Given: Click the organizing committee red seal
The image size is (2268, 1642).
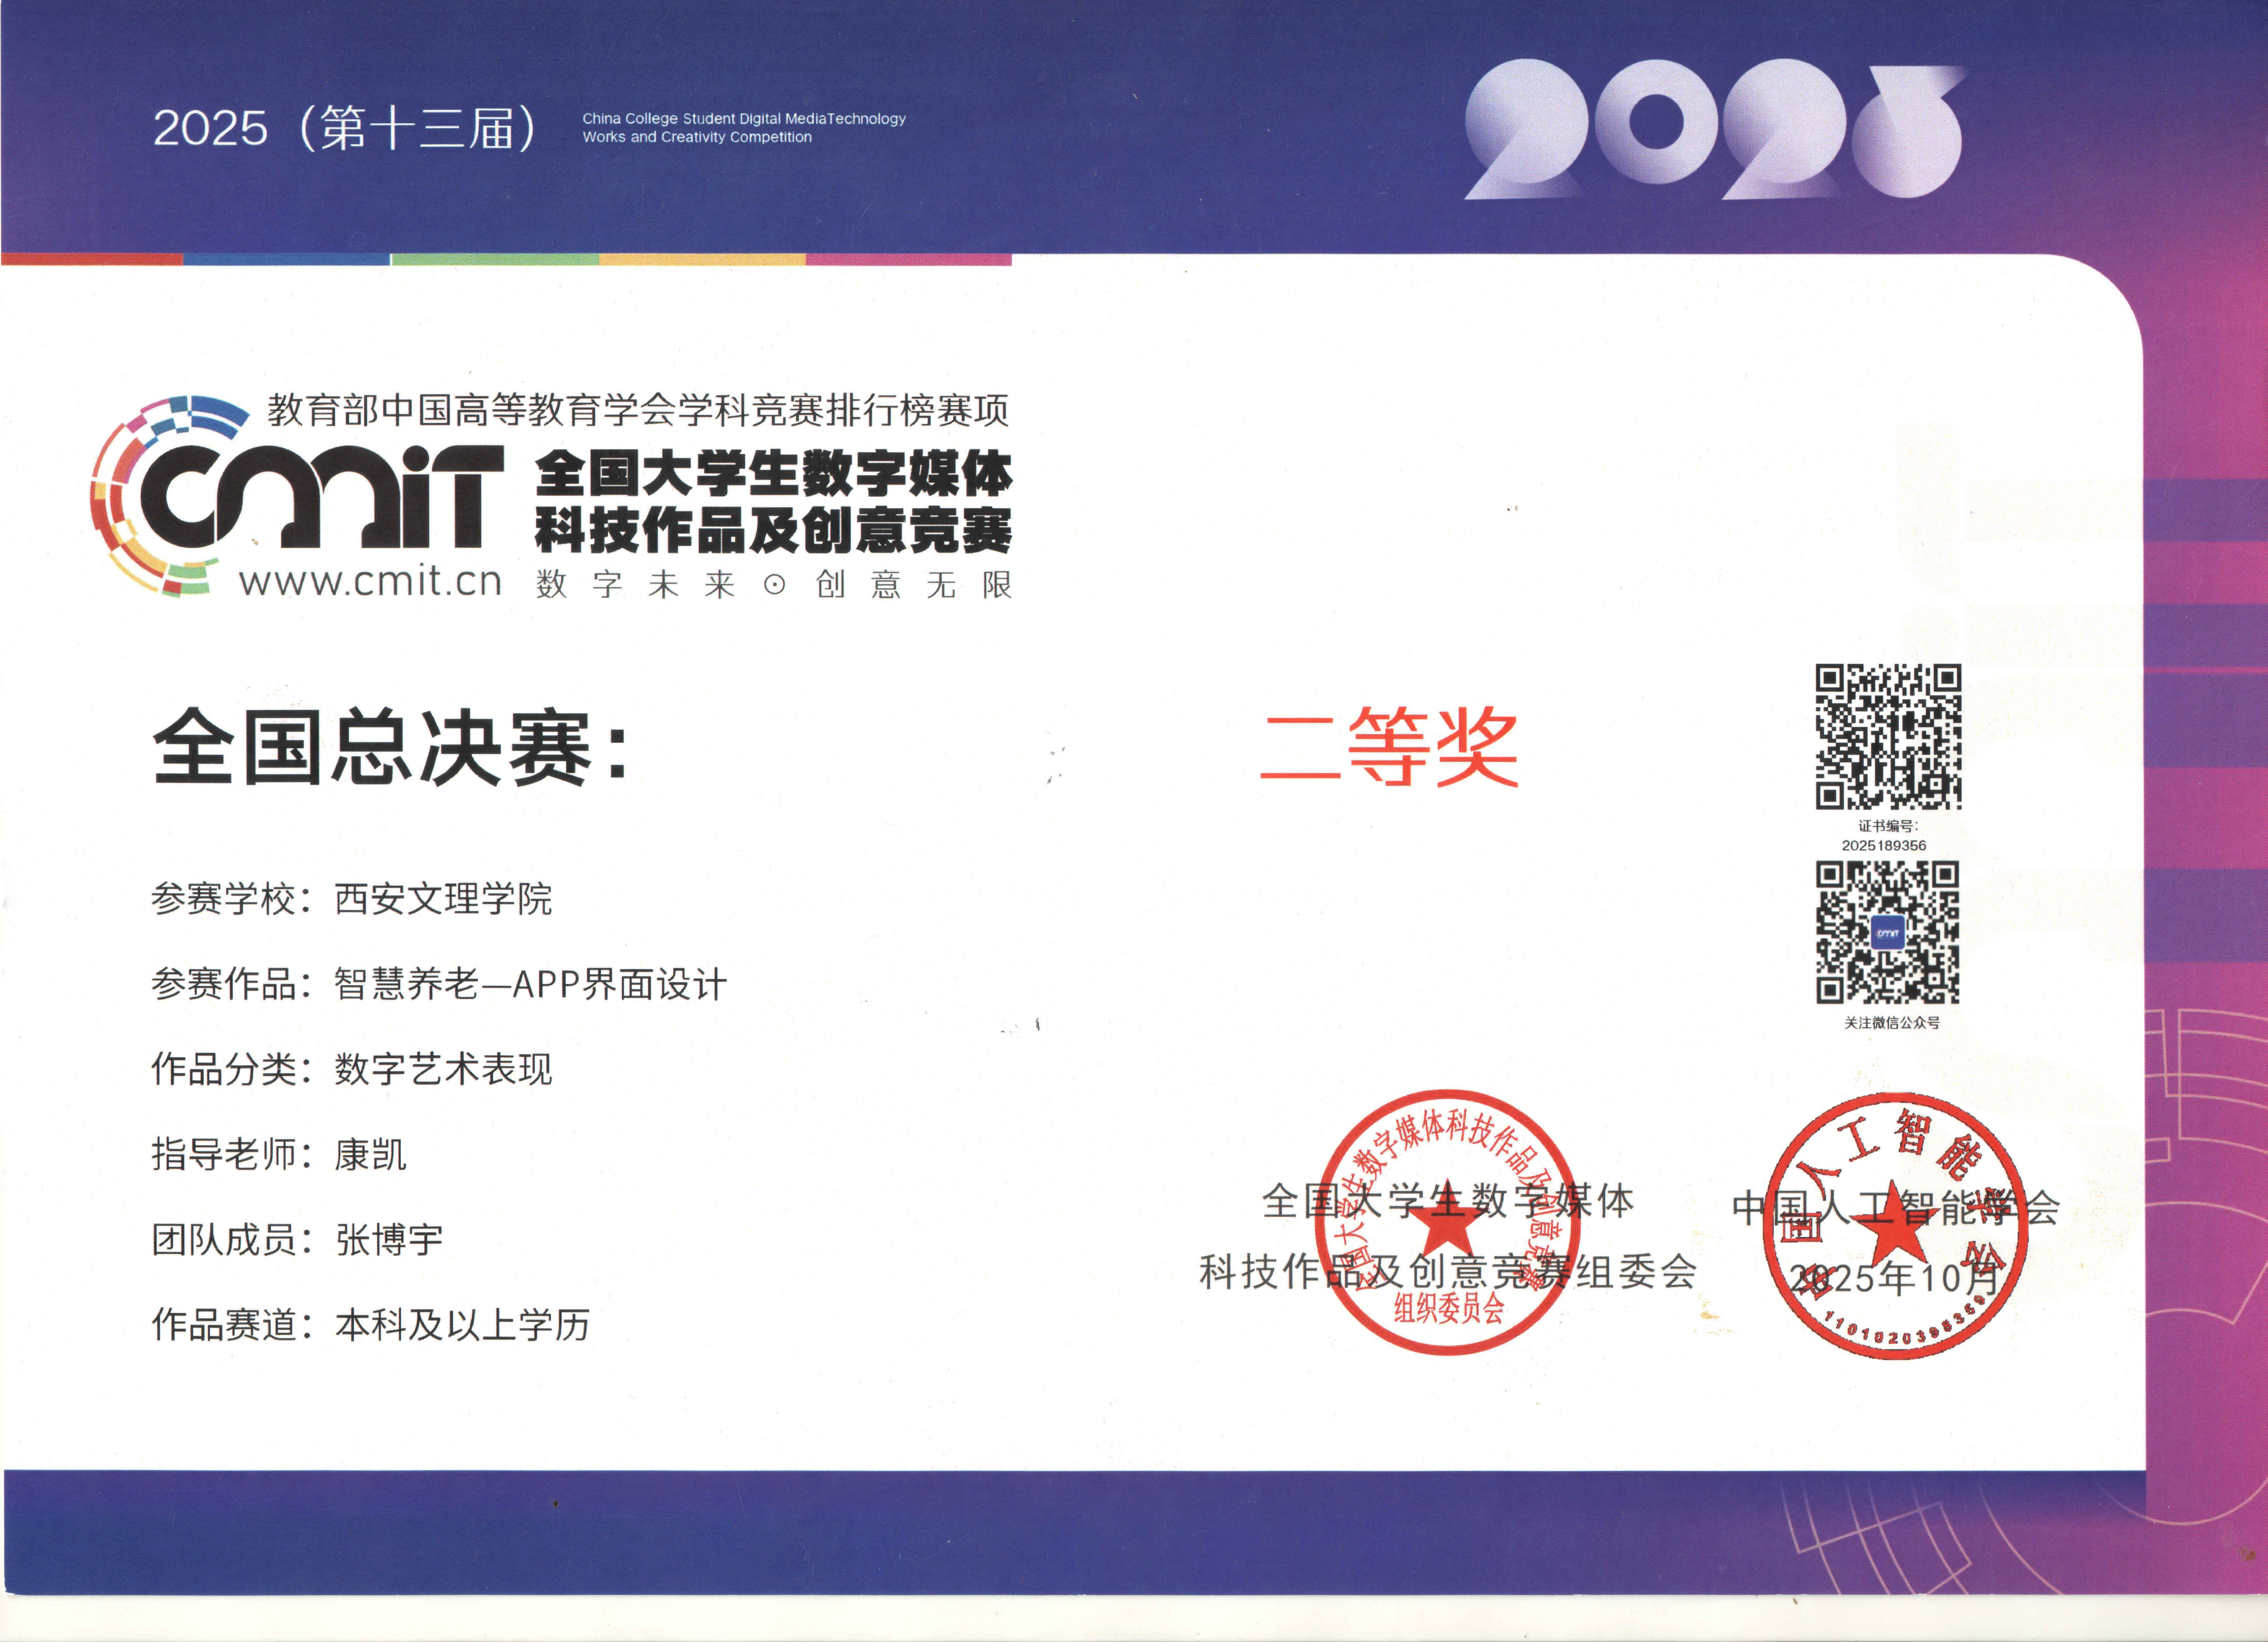Looking at the screenshot, I should [1446, 1222].
